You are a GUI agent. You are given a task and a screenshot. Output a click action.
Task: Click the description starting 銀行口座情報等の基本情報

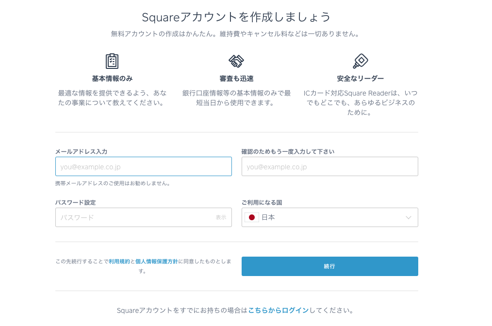click(236, 98)
